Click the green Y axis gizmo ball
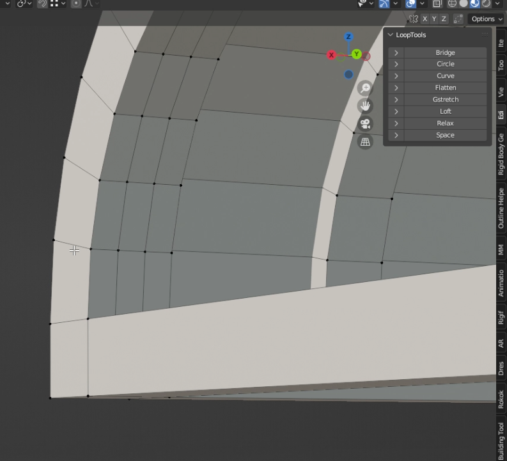 pos(357,54)
